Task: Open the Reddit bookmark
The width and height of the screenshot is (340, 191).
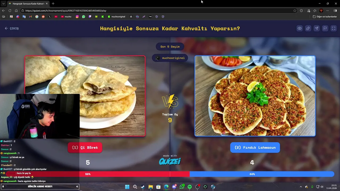Action: click(x=43, y=16)
